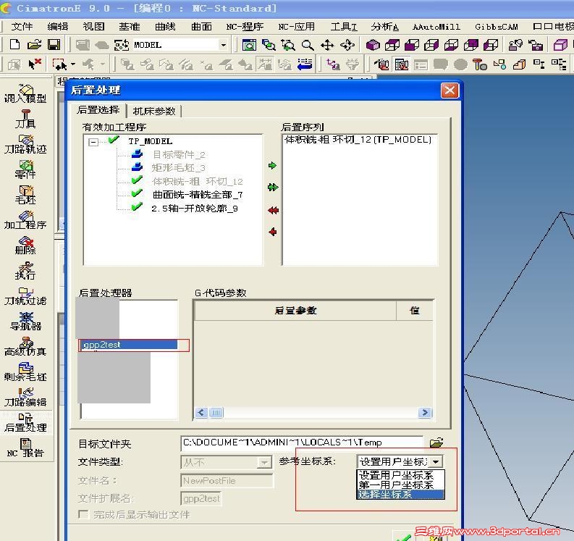Click G代码参数 scrollbar right arrow
This screenshot has height=541, width=574.
click(425, 412)
